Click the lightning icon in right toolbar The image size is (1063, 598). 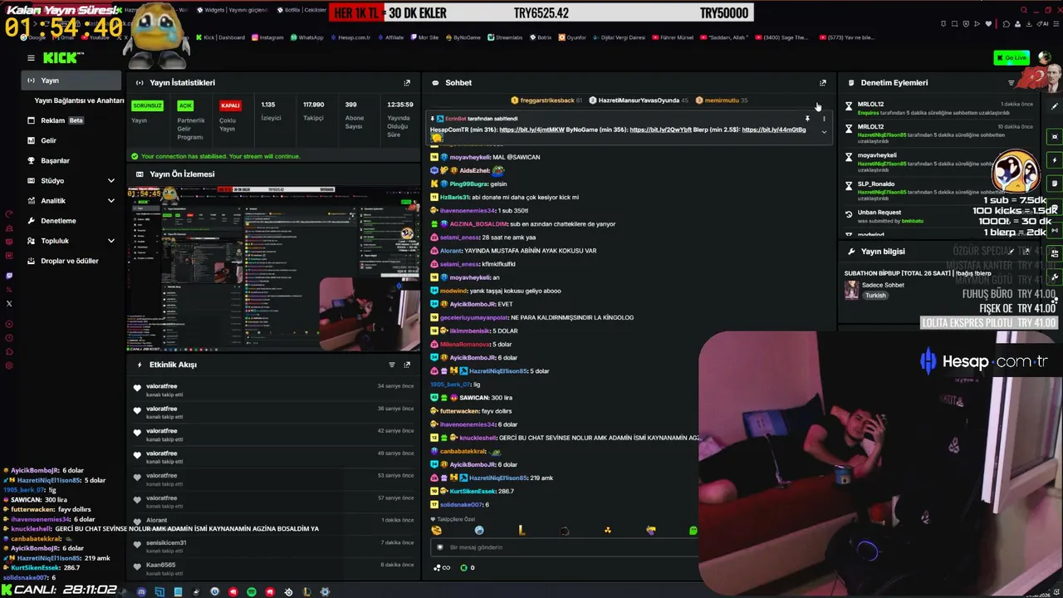tap(1055, 160)
